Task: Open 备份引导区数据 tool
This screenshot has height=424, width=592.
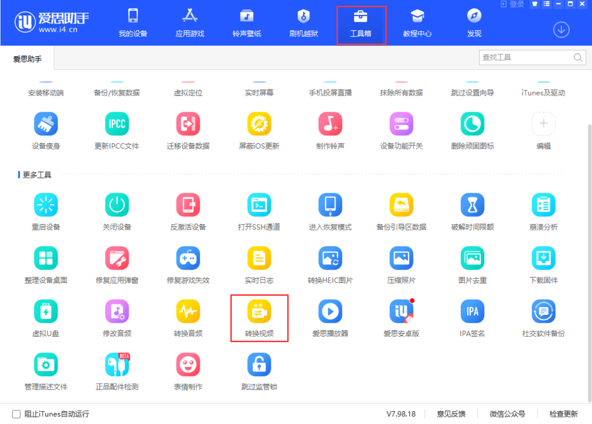Action: coord(401,205)
